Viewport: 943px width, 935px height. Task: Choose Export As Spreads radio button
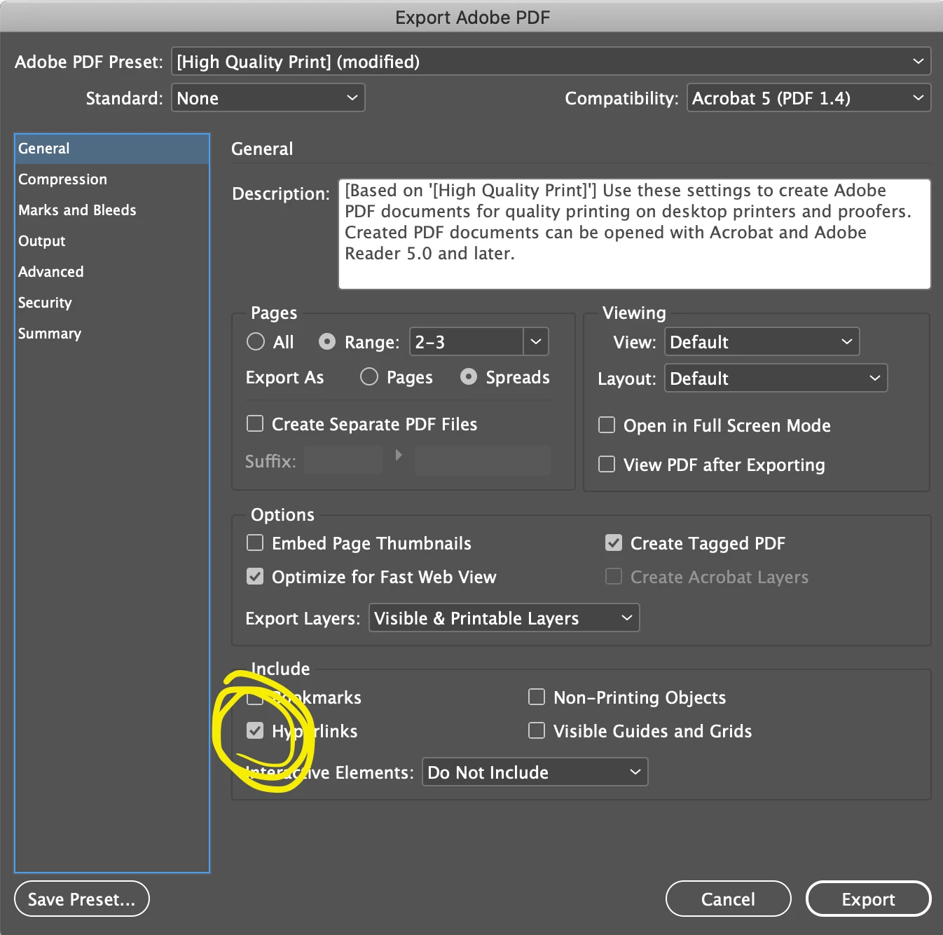[469, 377]
